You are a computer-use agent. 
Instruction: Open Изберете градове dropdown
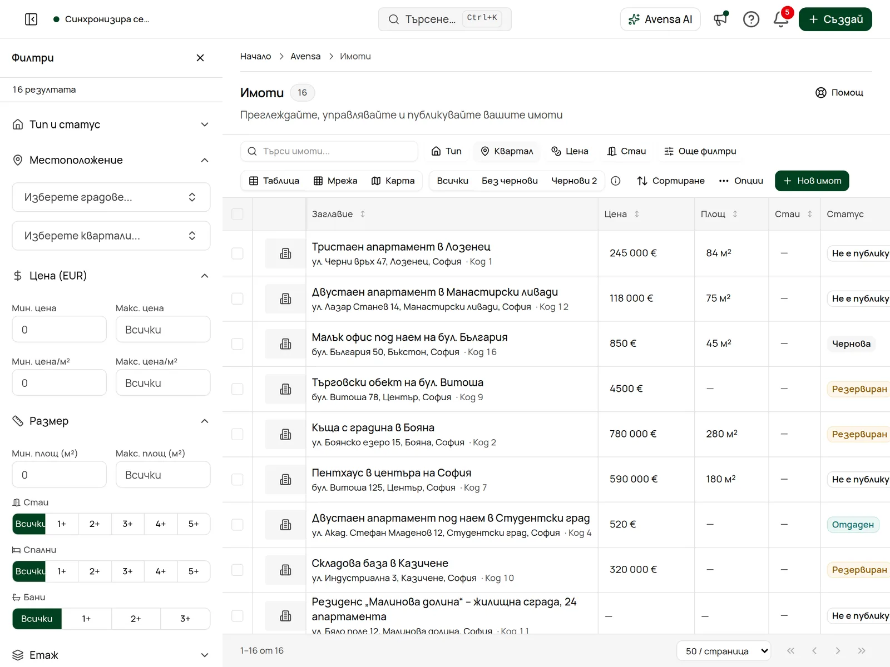tap(111, 197)
